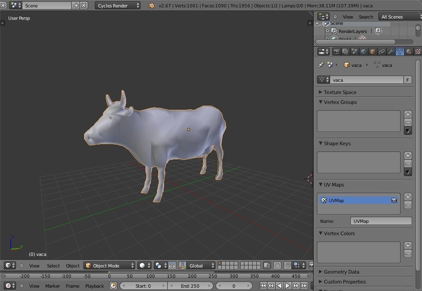Expand the Custom Properties panel
The width and height of the screenshot is (422, 291).
[320, 282]
